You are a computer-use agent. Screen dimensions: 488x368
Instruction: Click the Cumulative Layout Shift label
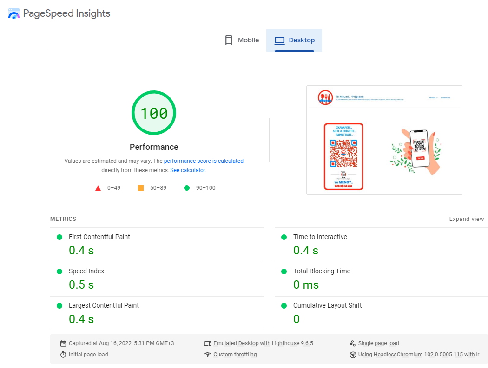[x=327, y=305]
